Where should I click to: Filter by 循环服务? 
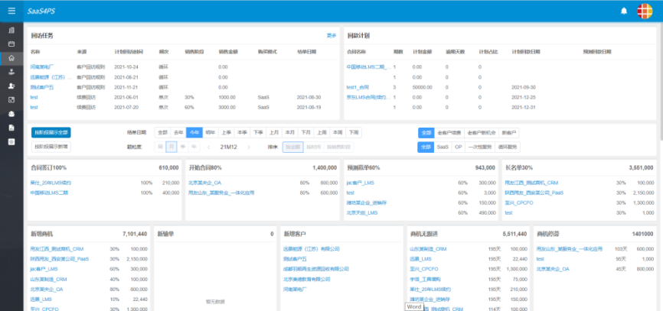pyautogui.click(x=508, y=147)
